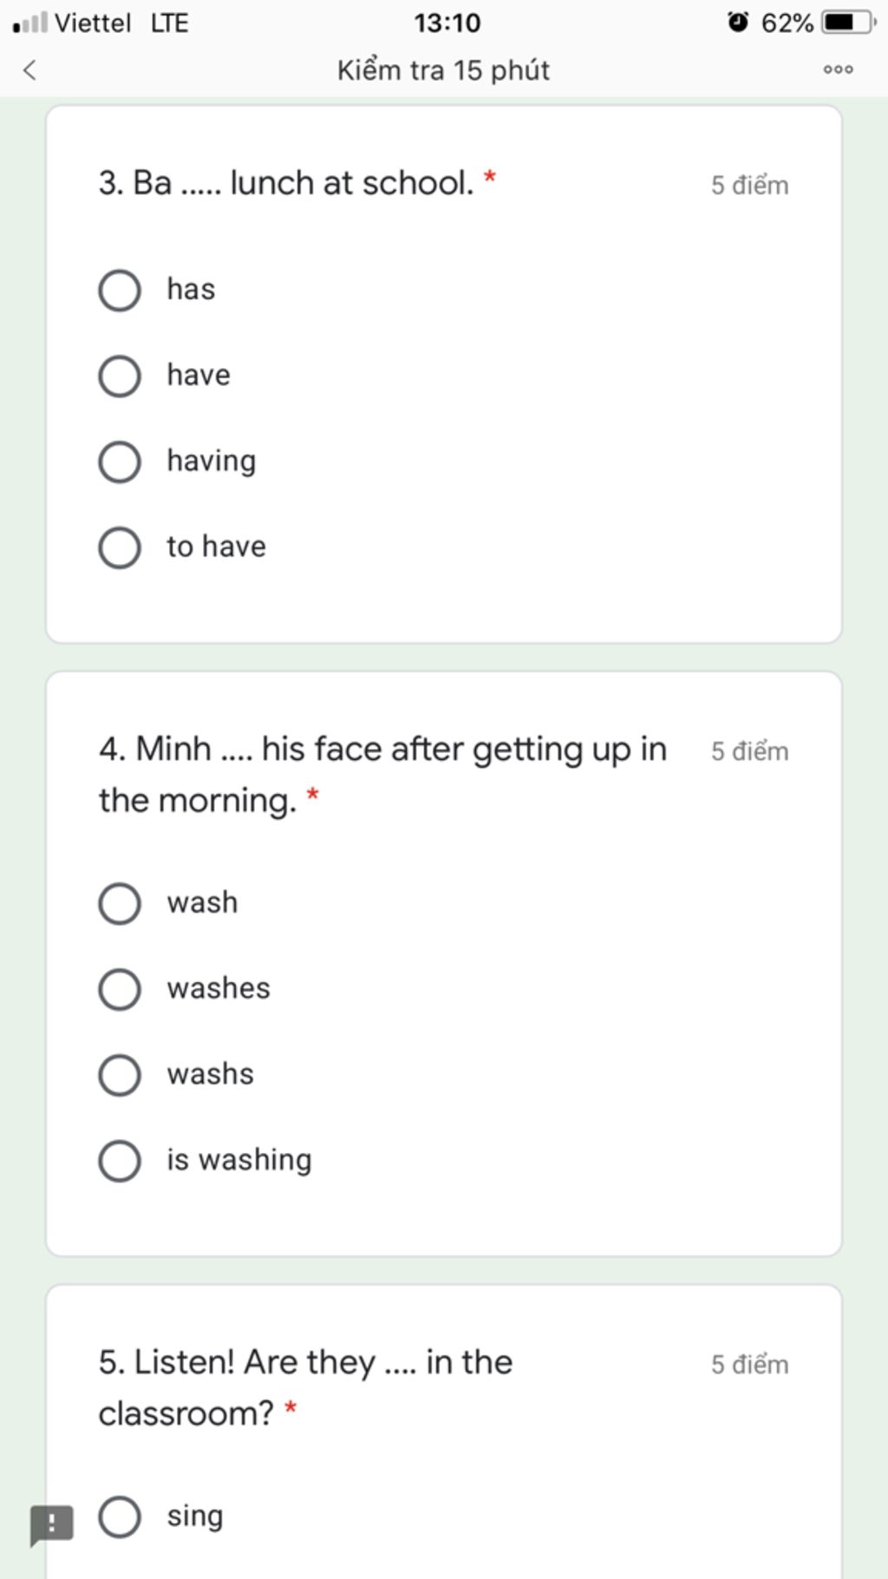
Task: Tap the back arrow icon
Action: click(x=29, y=69)
